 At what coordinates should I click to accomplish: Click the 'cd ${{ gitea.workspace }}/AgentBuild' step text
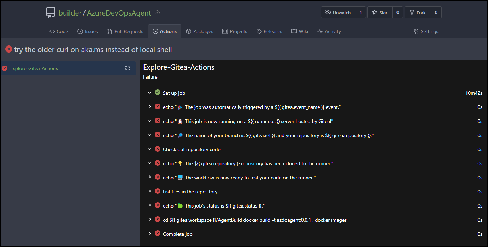tap(255, 220)
